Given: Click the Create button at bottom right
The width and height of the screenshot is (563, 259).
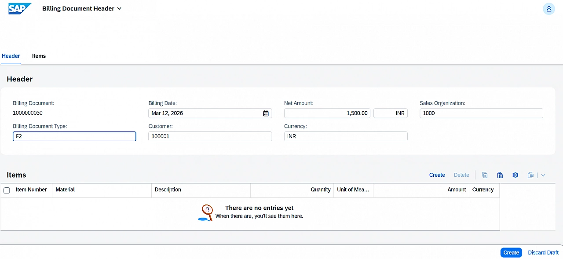Looking at the screenshot, I should coord(511,252).
